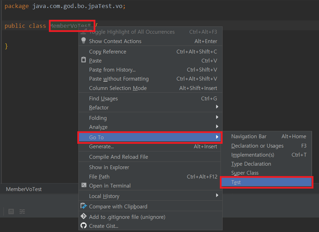Image resolution: width=319 pixels, height=232 pixels.
Task: Select Paste from History...
Action: coord(150,70)
